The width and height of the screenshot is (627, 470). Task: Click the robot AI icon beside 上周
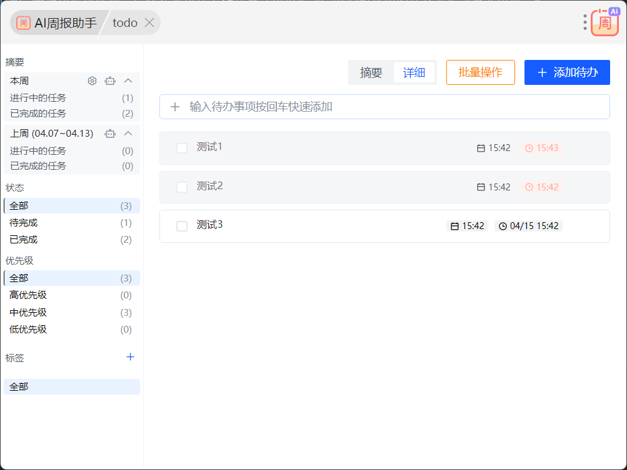[110, 134]
